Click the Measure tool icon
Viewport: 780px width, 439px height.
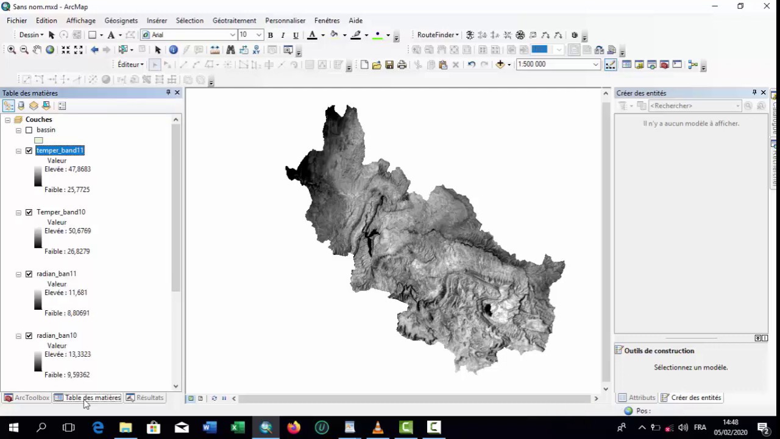214,50
